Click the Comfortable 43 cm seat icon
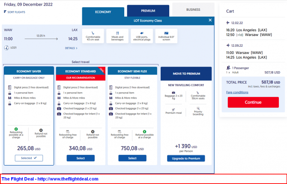287x184 pixels. click(93, 33)
